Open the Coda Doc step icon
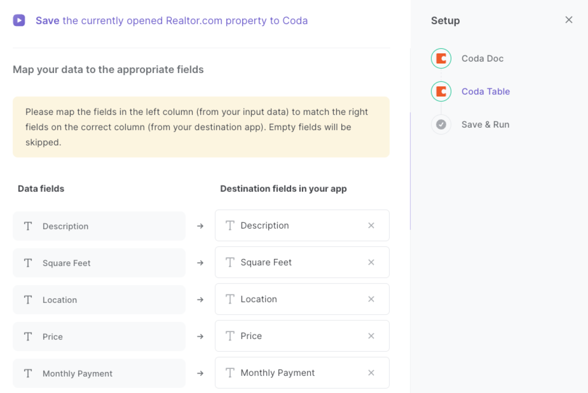This screenshot has height=393, width=588. point(441,58)
